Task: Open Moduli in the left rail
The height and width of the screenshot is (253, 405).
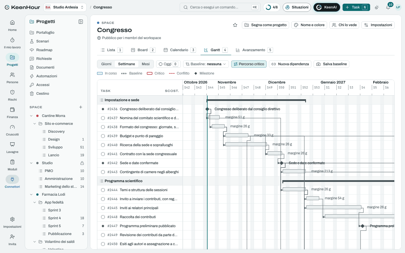Action: coord(12,165)
